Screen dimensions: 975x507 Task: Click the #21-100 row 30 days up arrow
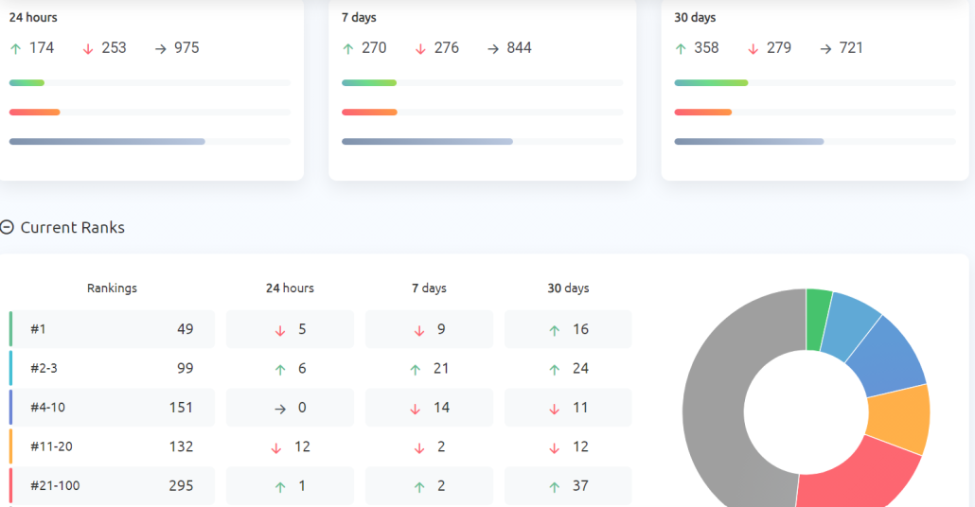[555, 487]
